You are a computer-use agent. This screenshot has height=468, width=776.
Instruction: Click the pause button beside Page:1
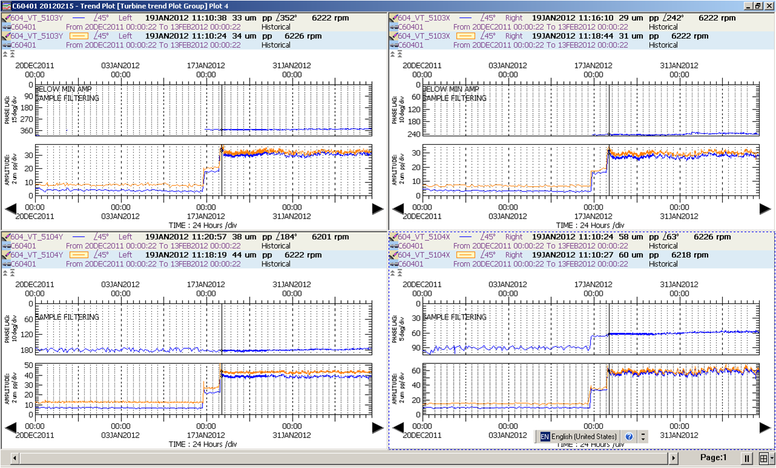(747, 458)
